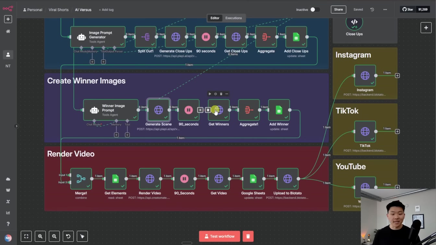Open the Close Ups code node
The width and height of the screenshot is (436, 245).
click(x=354, y=22)
